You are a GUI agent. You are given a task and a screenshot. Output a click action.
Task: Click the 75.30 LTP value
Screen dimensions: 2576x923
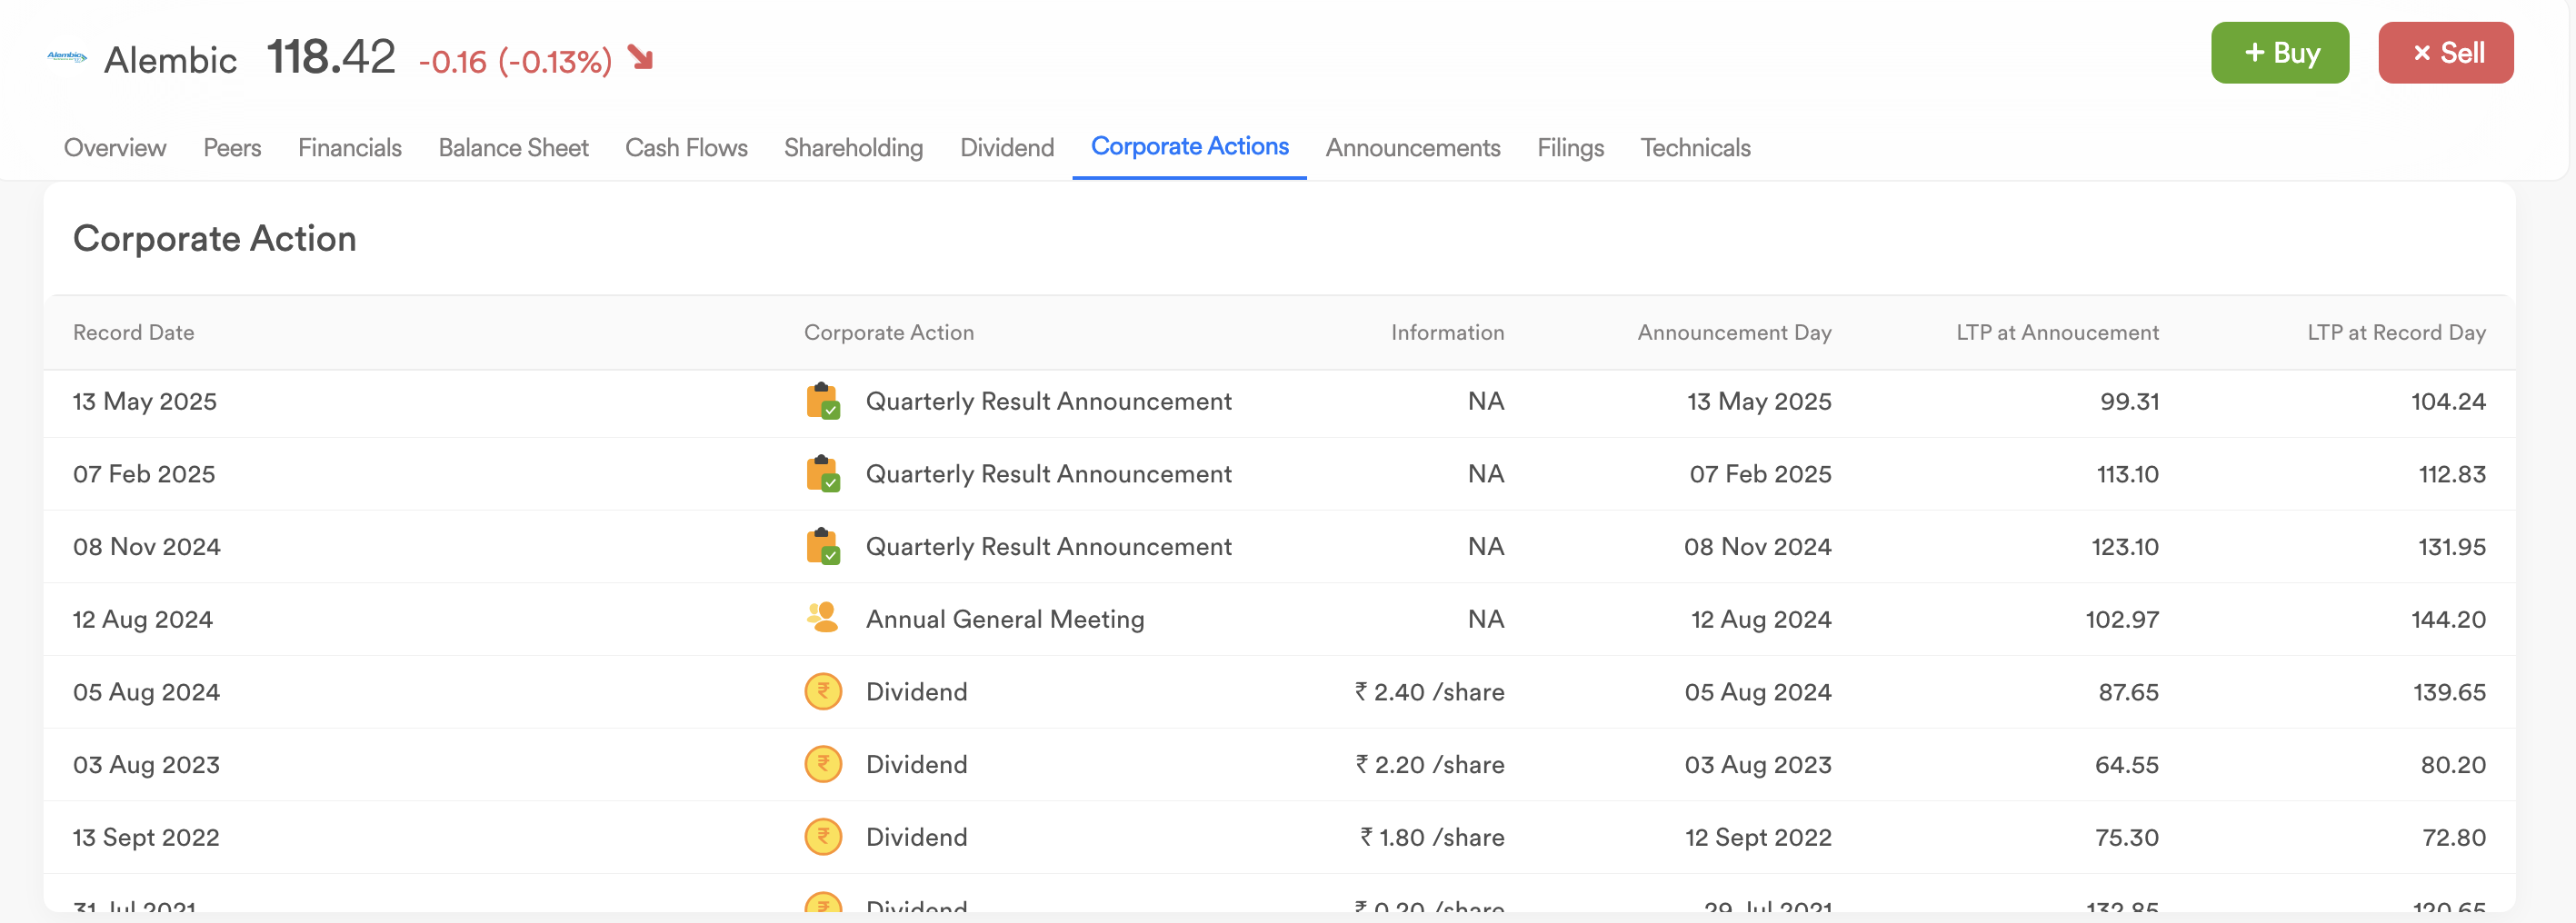(x=2126, y=839)
